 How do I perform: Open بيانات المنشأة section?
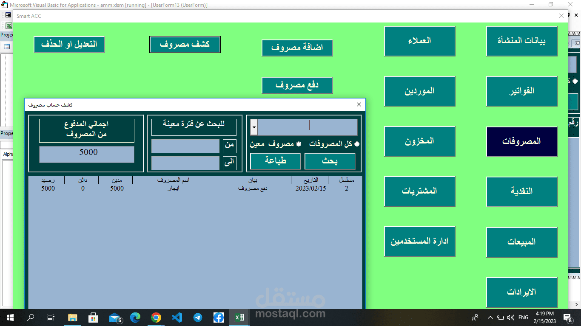click(x=522, y=41)
